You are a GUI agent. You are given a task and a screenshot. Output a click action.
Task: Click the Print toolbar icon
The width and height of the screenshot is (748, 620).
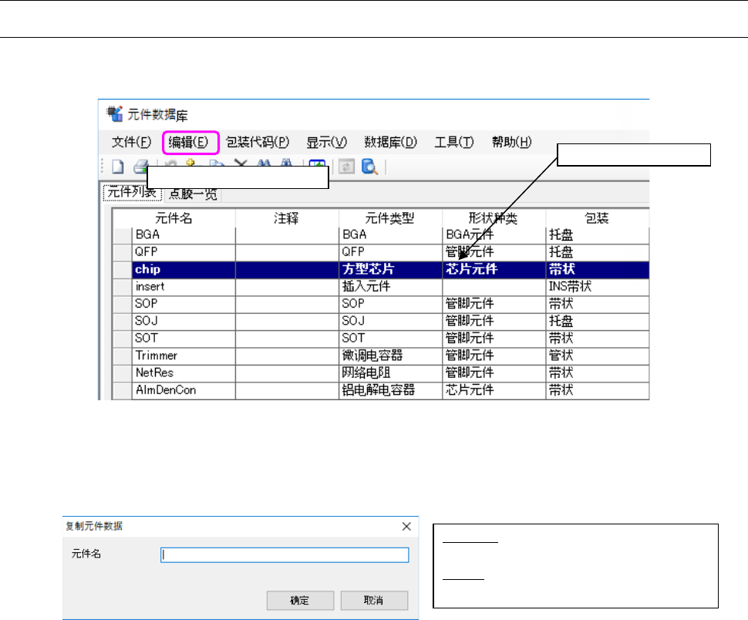140,167
